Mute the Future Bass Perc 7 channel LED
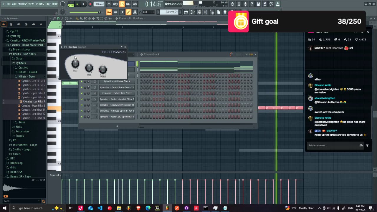The image size is (377, 212). pyautogui.click(x=82, y=93)
